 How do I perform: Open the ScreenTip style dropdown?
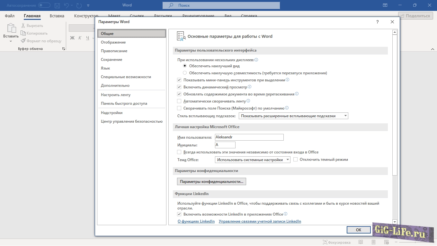293,116
